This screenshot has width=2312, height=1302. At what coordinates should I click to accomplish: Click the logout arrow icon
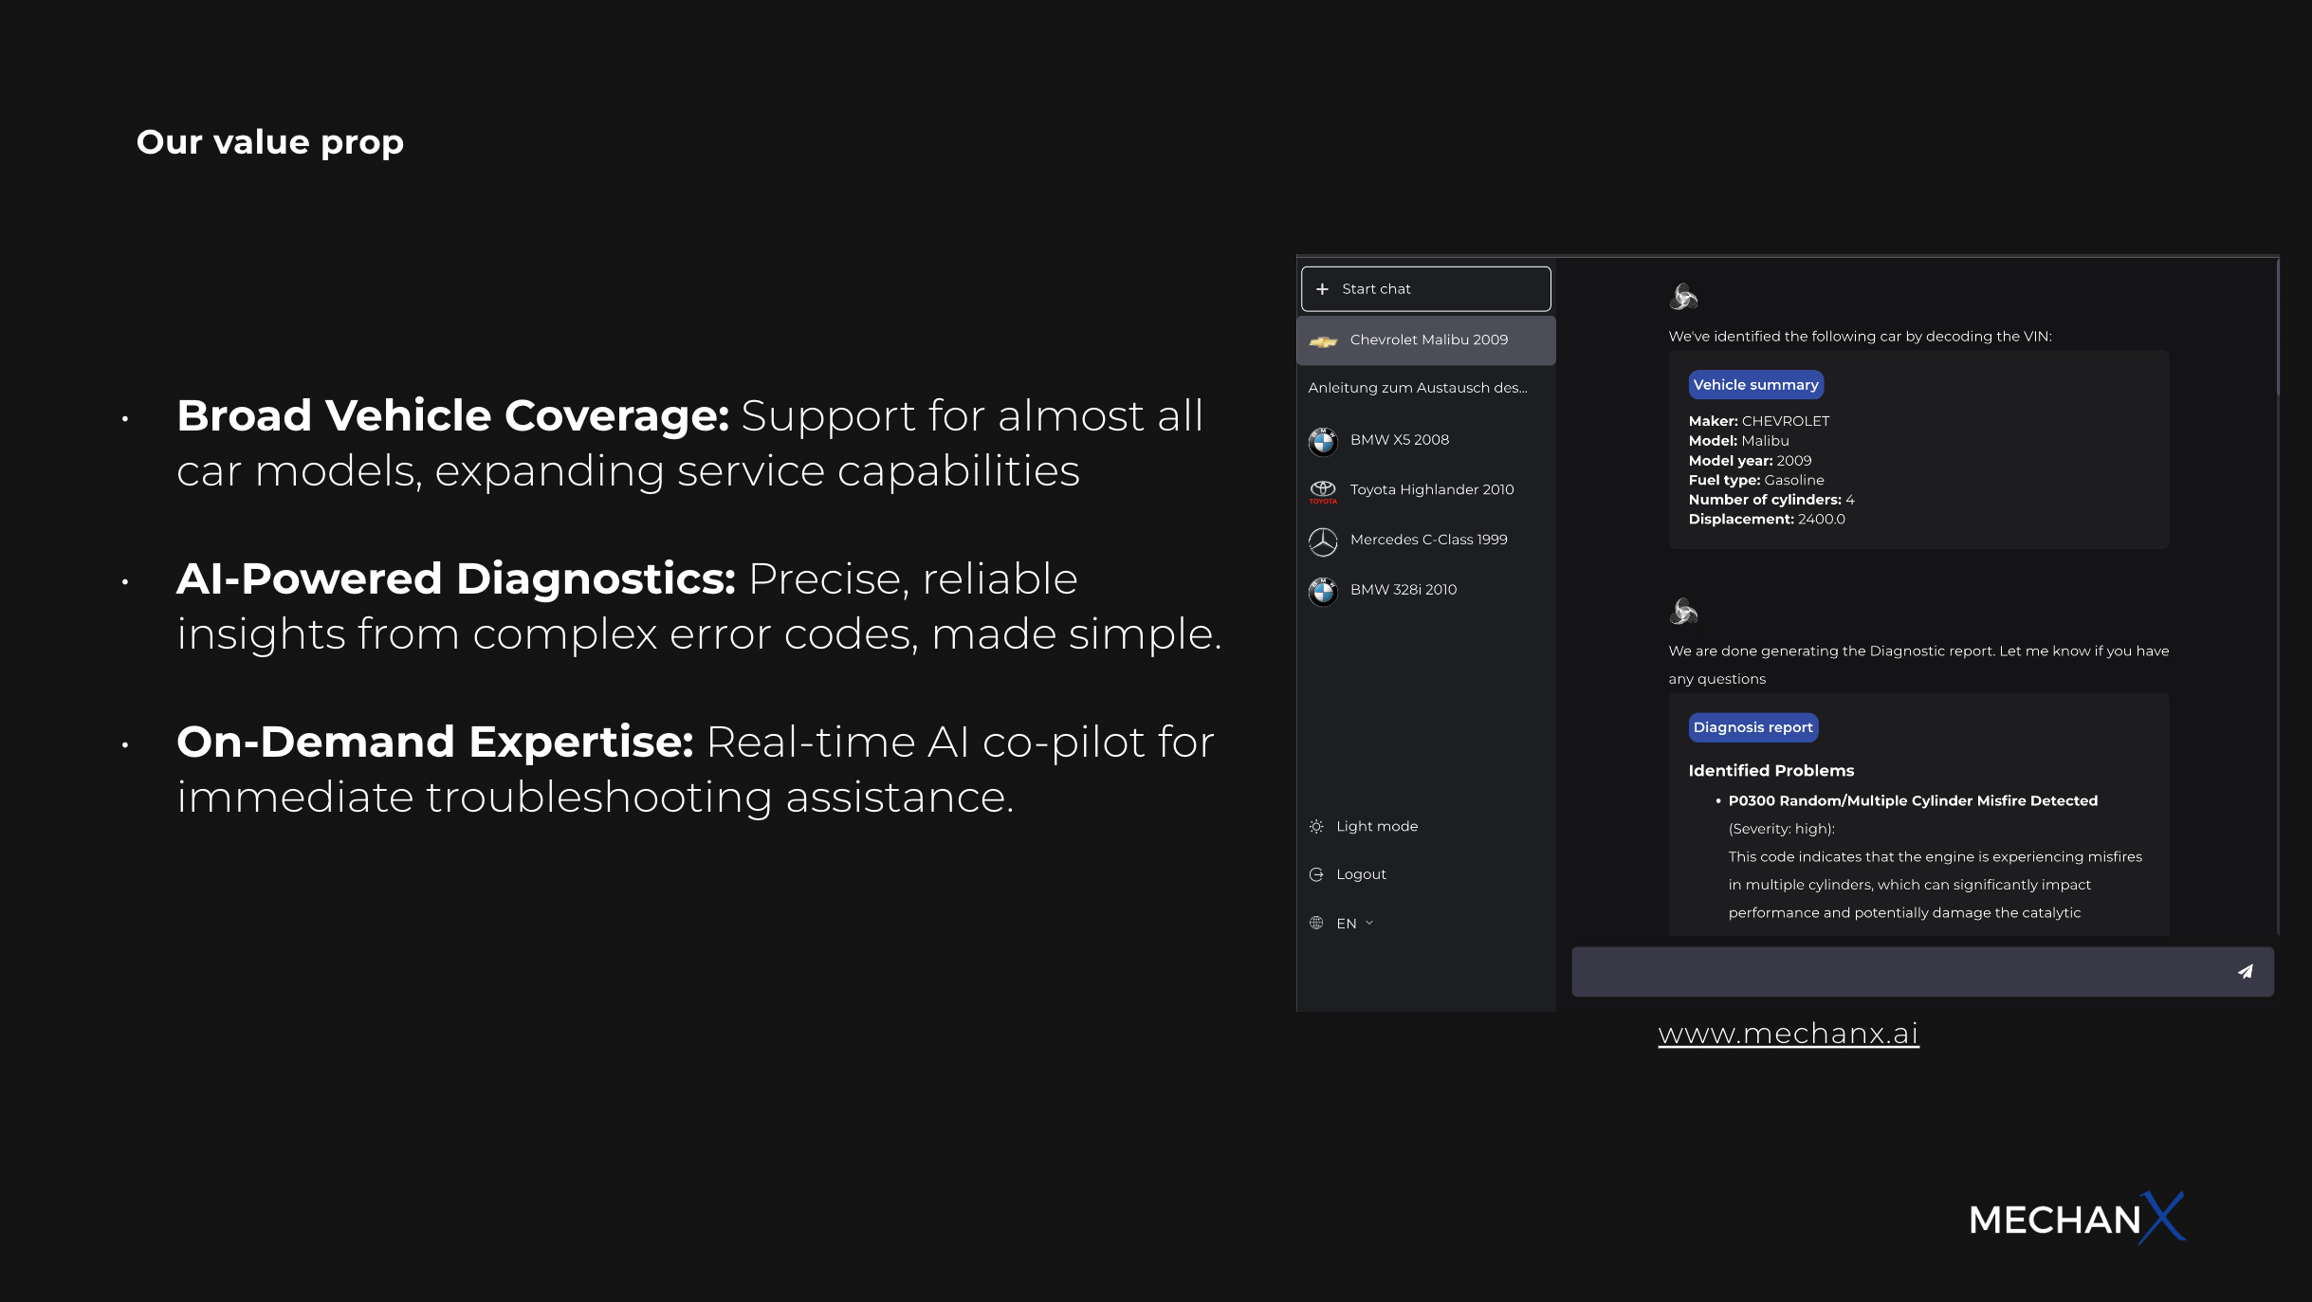pyautogui.click(x=1316, y=875)
